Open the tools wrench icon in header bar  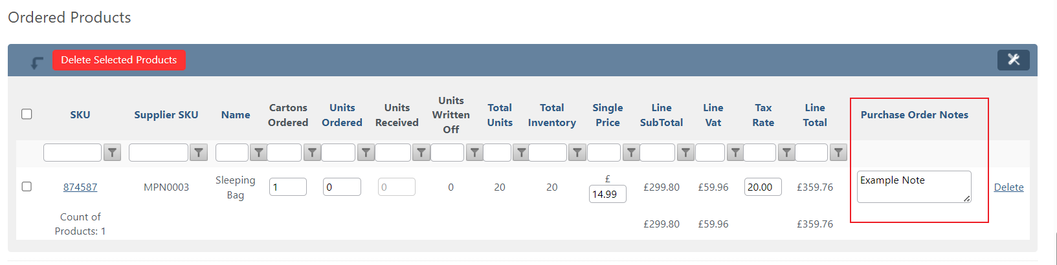pyautogui.click(x=1014, y=59)
